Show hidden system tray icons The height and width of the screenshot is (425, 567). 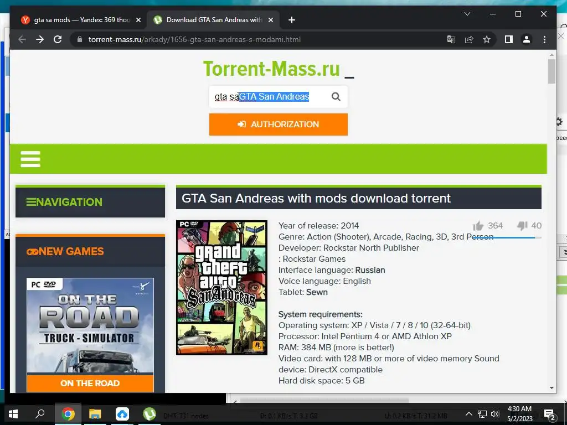468,414
